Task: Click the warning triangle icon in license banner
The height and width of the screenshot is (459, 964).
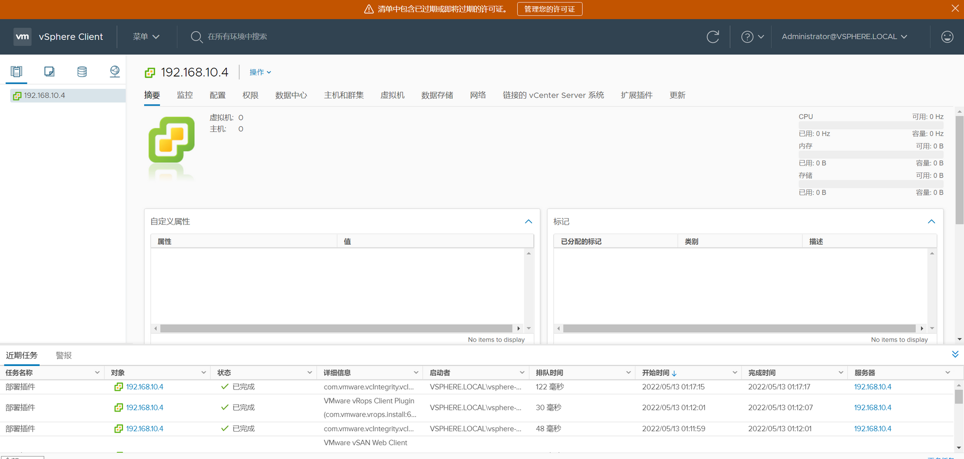Action: click(369, 9)
